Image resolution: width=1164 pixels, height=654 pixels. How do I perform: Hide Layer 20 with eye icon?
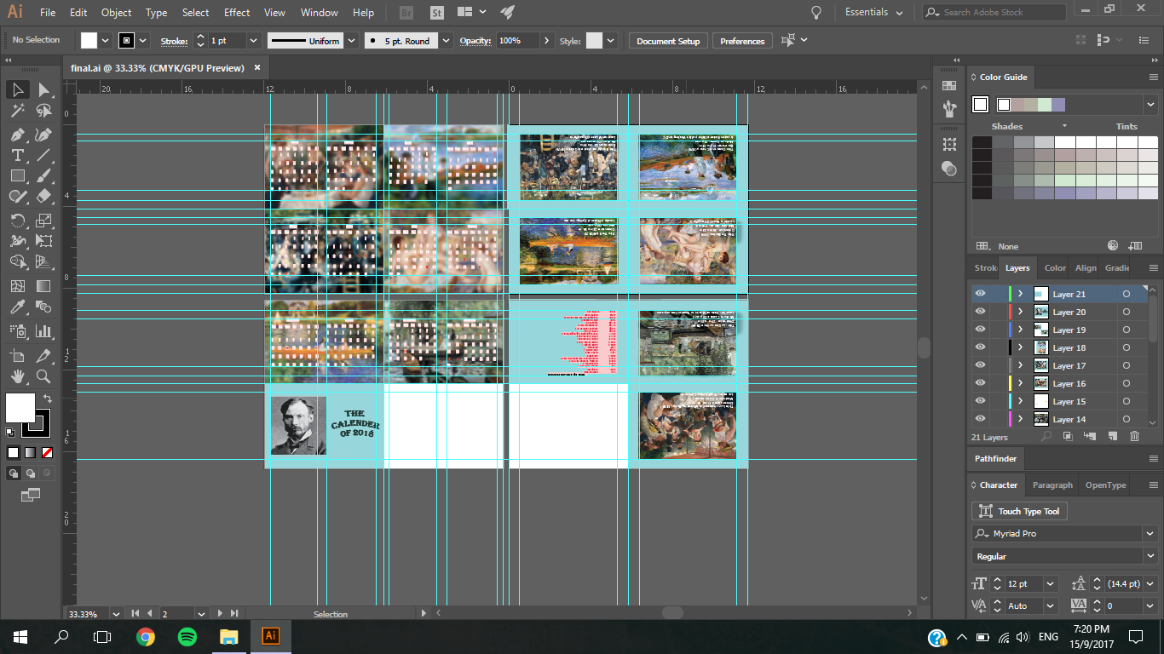click(980, 312)
